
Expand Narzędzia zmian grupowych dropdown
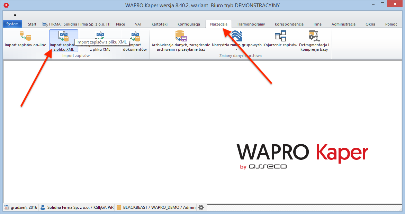[x=237, y=50]
